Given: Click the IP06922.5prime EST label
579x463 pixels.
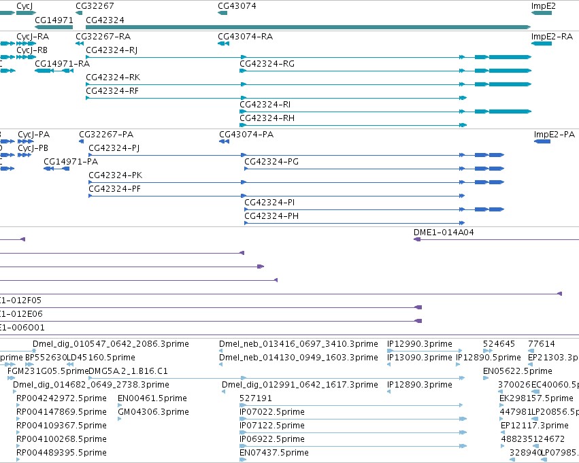Looking at the screenshot, I should (x=272, y=439).
